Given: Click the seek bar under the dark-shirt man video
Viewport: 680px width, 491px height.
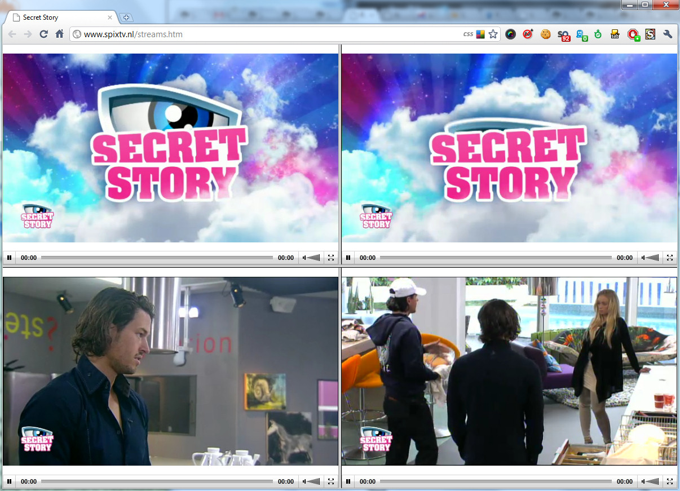Looking at the screenshot, I should (157, 481).
